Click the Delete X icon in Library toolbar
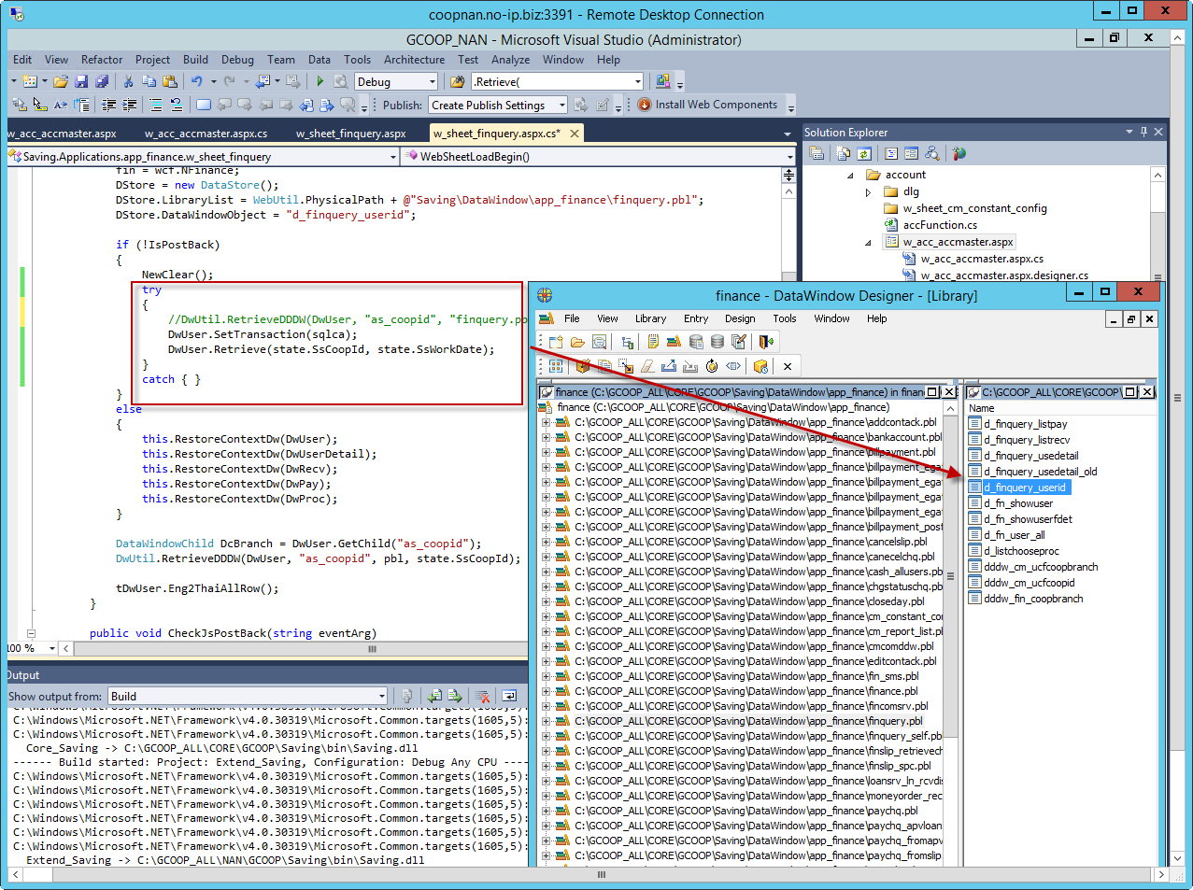 point(788,366)
